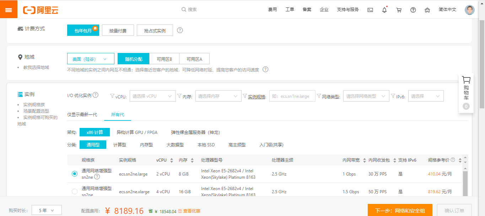Sort table by 内网收发包 column
This screenshot has height=216, width=485.
pyautogui.click(x=394, y=160)
